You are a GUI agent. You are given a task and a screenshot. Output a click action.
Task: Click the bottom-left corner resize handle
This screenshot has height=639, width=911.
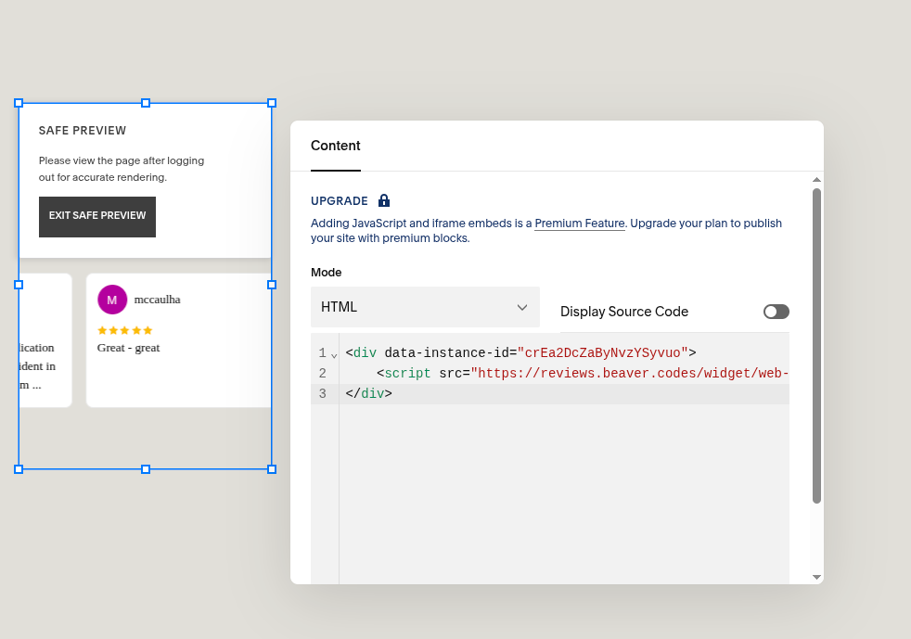[19, 469]
